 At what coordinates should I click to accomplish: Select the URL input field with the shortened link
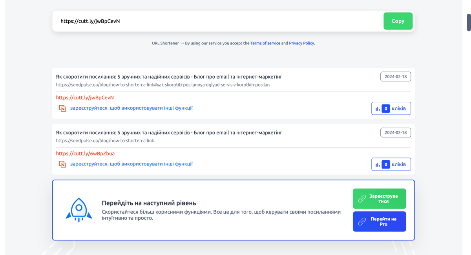(196, 21)
